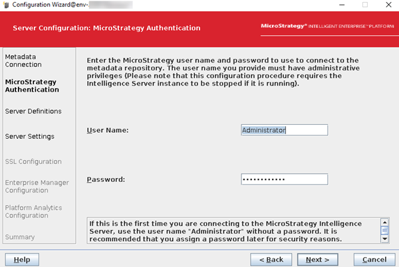The image size is (399, 267).
Task: Cancel the configuration wizard
Action: [374, 258]
